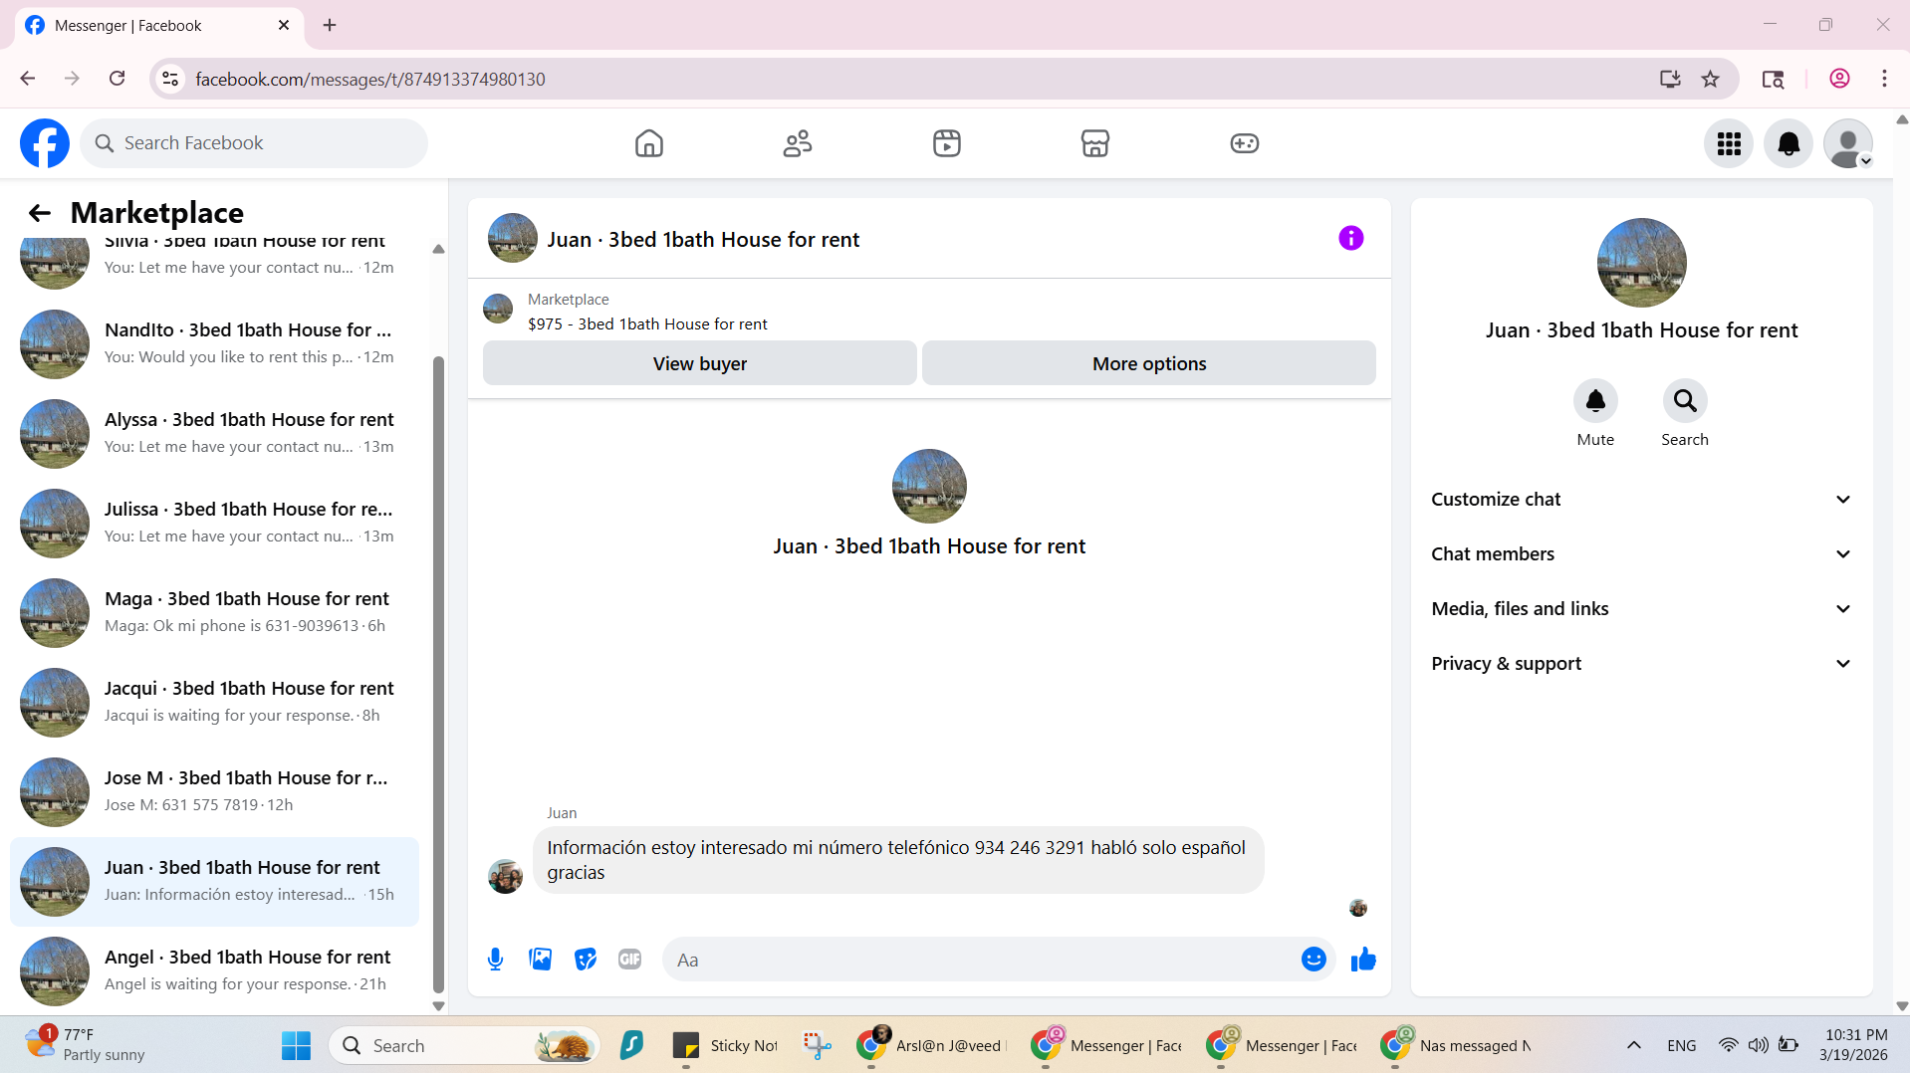Open the NandIto conversation
1910x1073 pixels.
click(214, 343)
